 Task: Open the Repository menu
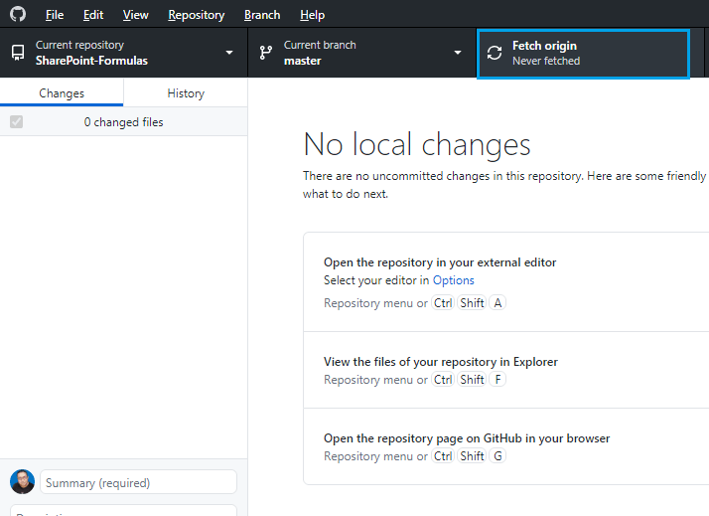click(197, 15)
